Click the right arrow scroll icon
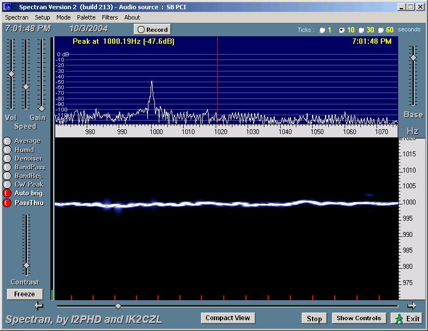 click(412, 306)
